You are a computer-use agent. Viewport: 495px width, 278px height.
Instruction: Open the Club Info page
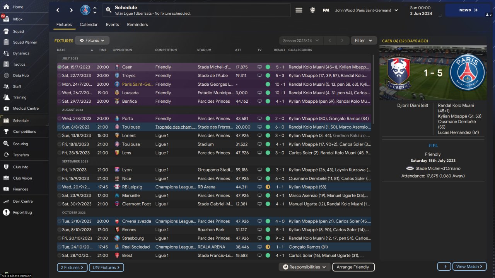(x=20, y=167)
